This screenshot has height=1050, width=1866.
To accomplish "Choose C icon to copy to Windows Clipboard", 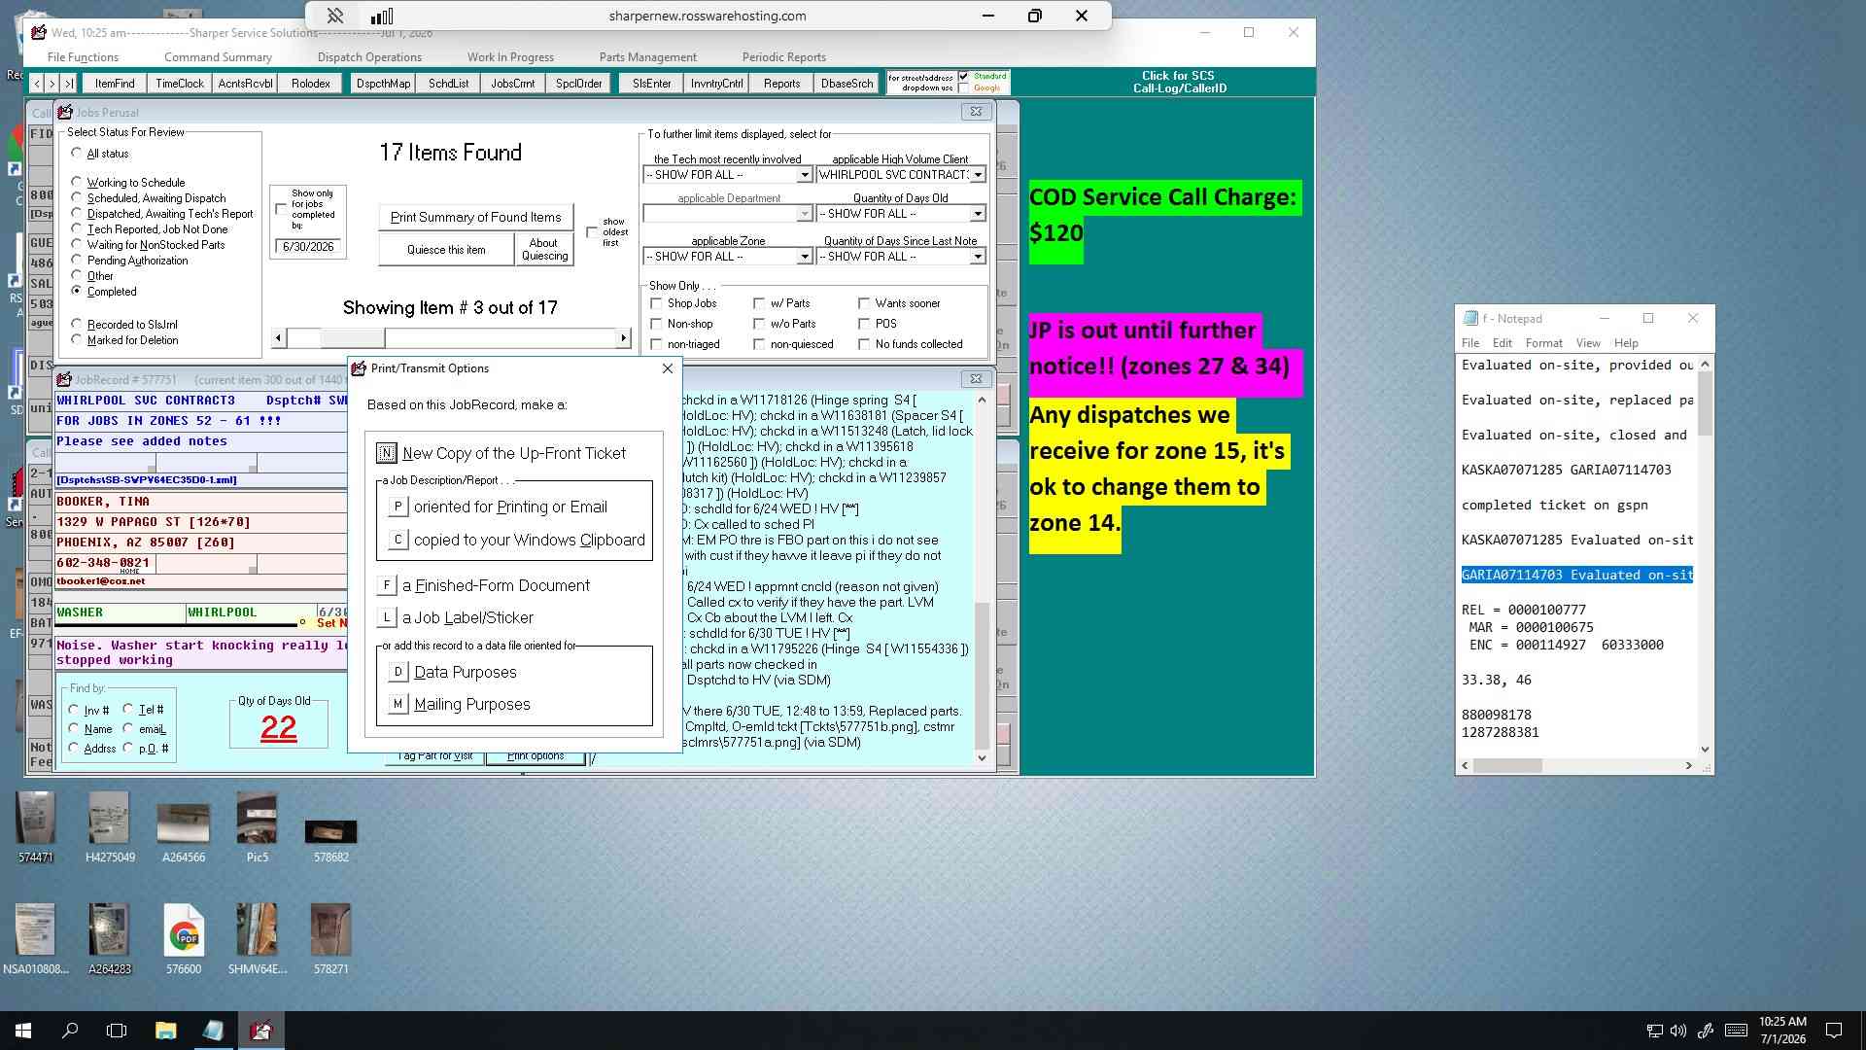I will (x=397, y=540).
